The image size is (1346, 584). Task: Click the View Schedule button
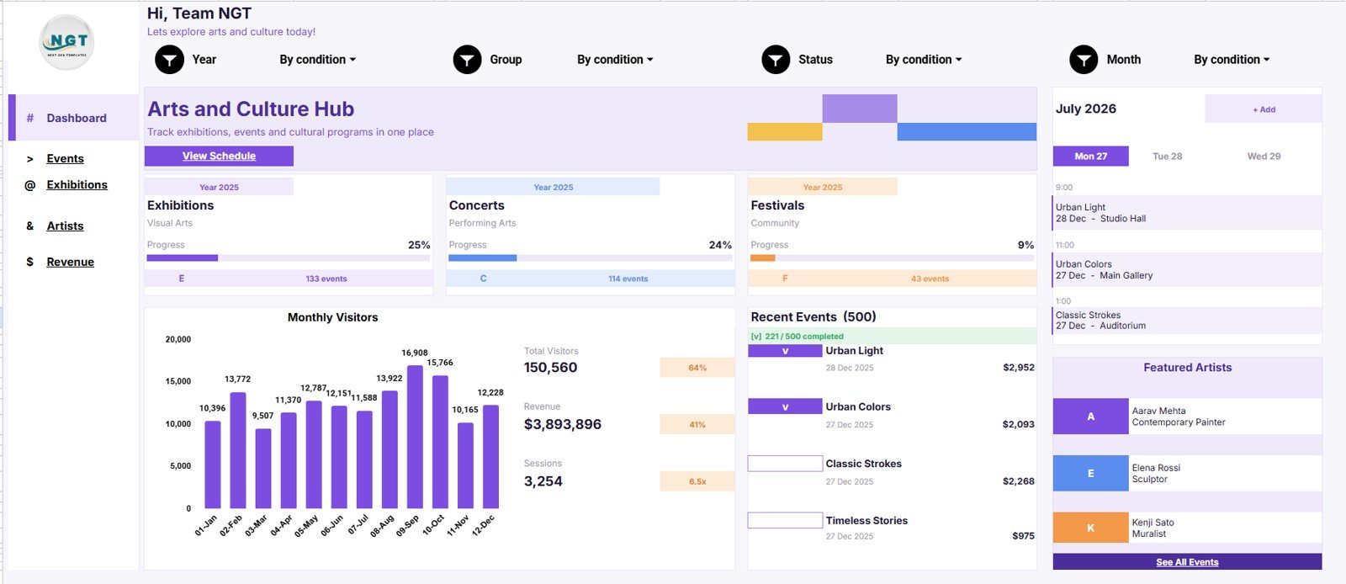tap(219, 157)
